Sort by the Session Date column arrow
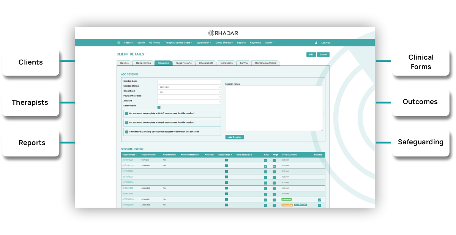The width and height of the screenshot is (456, 235). [136, 155]
